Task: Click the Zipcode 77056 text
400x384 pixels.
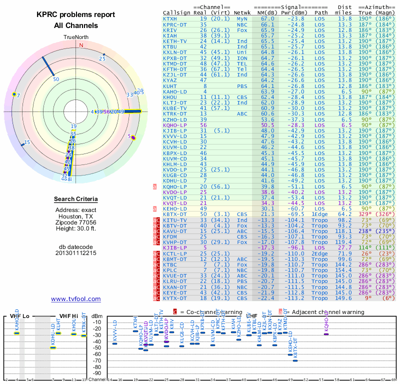Action: click(x=76, y=222)
